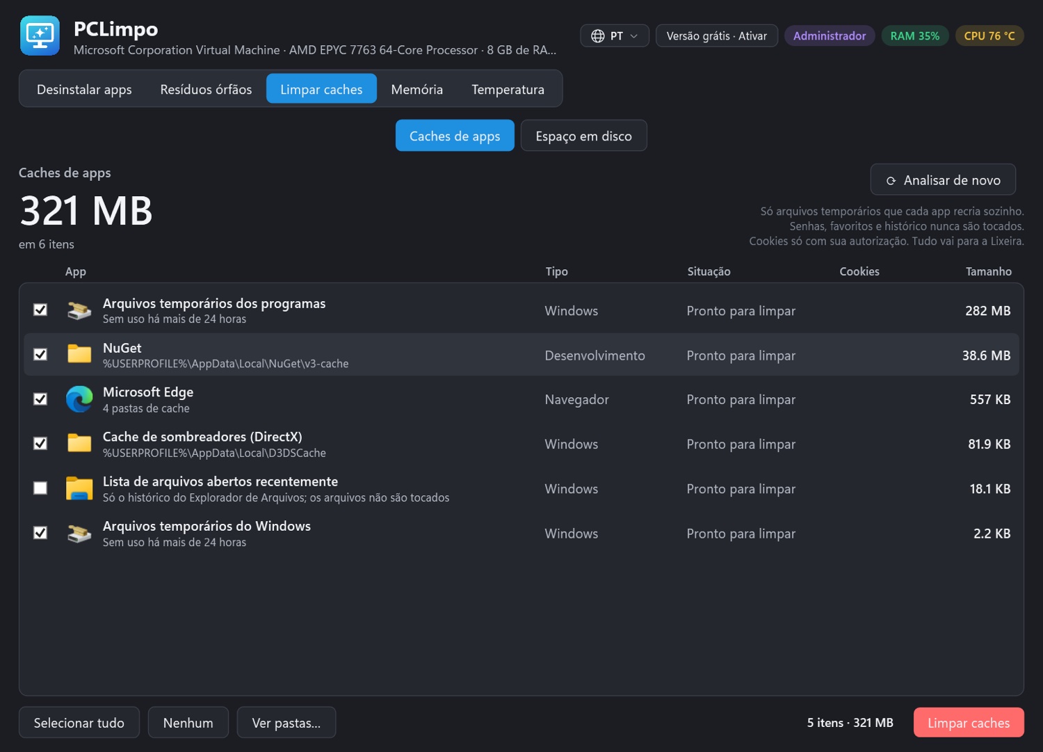
Task: Click Versão grátis · Ativar button
Action: 716,36
